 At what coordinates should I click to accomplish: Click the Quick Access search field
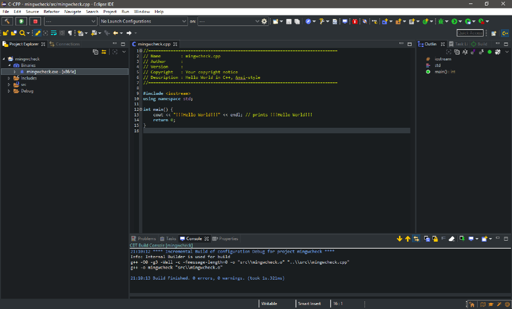click(x=469, y=33)
